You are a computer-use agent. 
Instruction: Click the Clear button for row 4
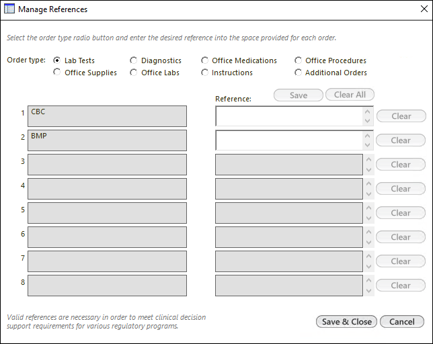point(401,189)
